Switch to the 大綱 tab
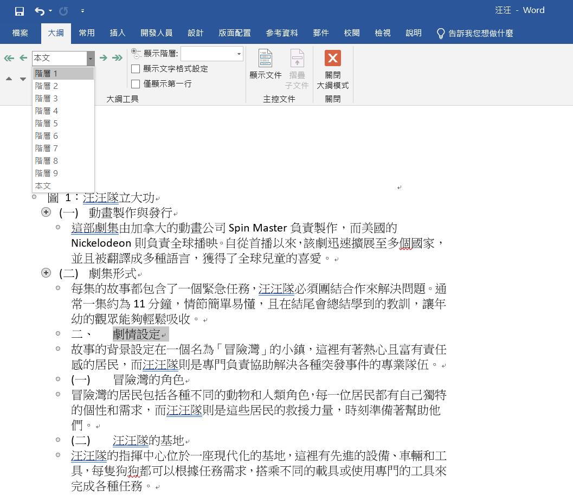 [56, 33]
